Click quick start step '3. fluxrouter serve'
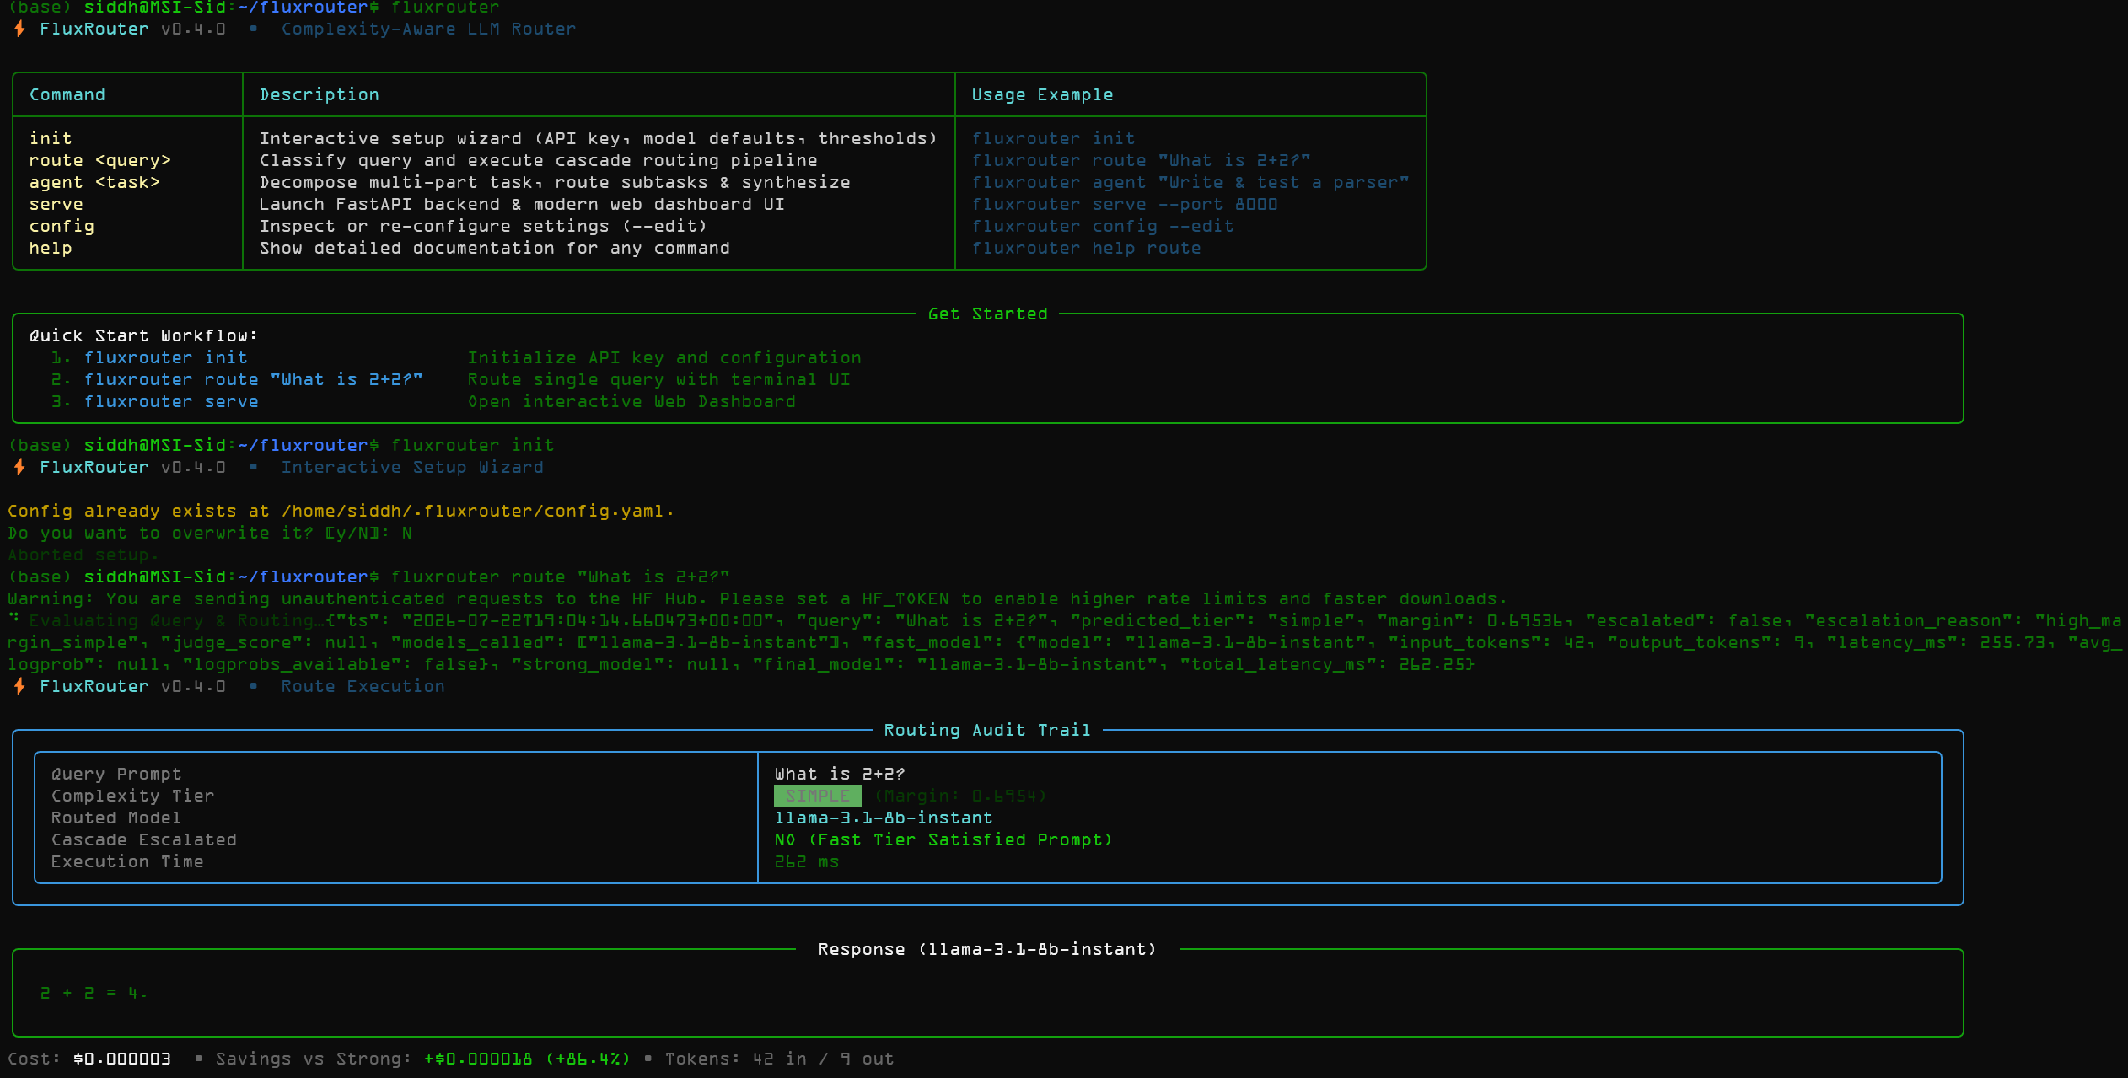 pos(155,401)
